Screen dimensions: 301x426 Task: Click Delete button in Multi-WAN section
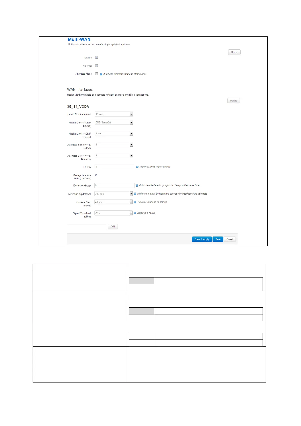(x=234, y=52)
